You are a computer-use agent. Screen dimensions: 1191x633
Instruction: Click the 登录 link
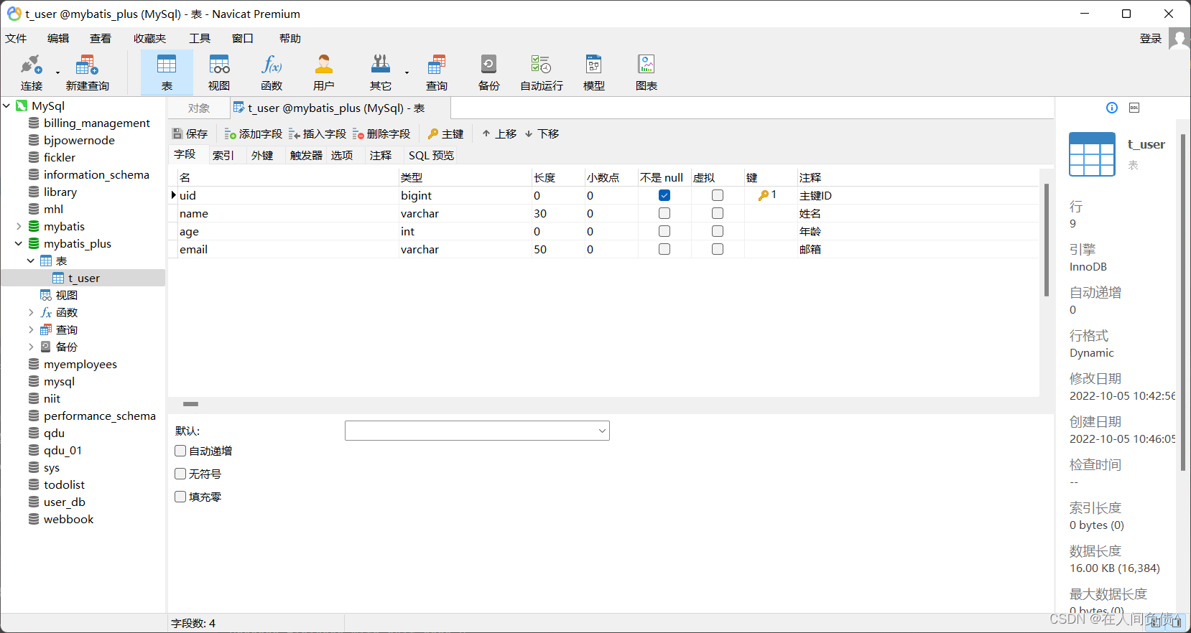coord(1151,38)
